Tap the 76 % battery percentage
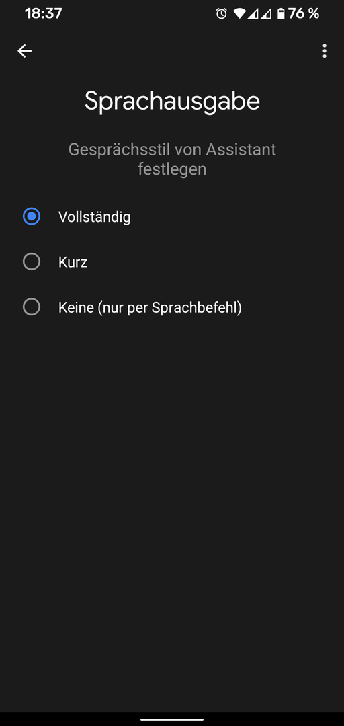344x726 pixels. tap(304, 14)
